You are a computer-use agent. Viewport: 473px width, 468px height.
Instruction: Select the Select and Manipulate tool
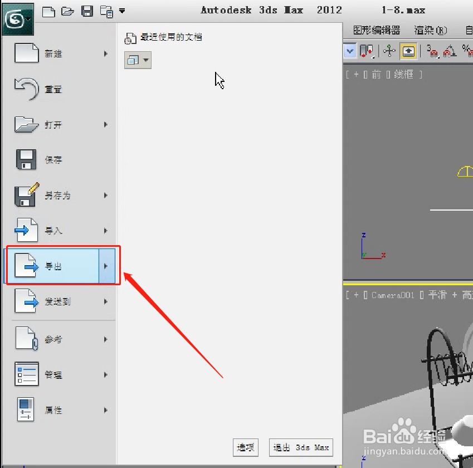click(389, 51)
